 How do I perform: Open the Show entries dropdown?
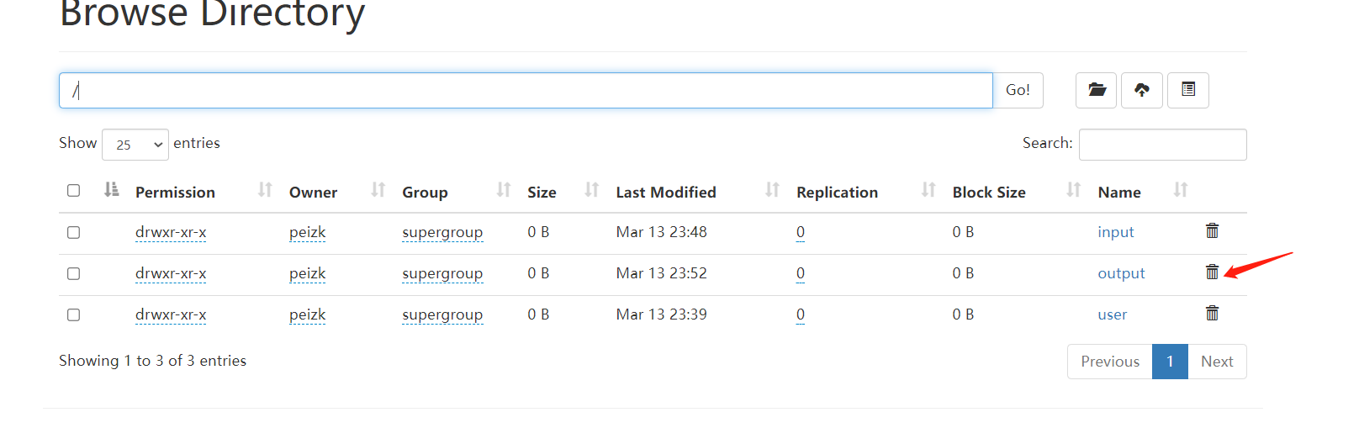(135, 145)
